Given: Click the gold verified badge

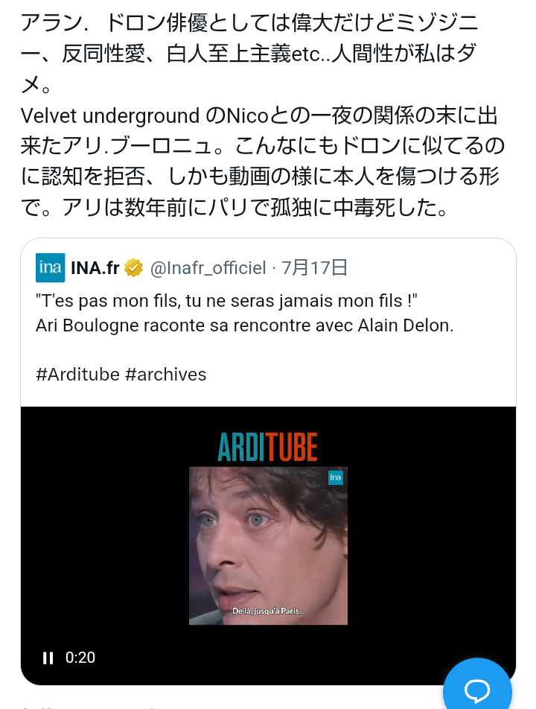Looking at the screenshot, I should 133,267.
